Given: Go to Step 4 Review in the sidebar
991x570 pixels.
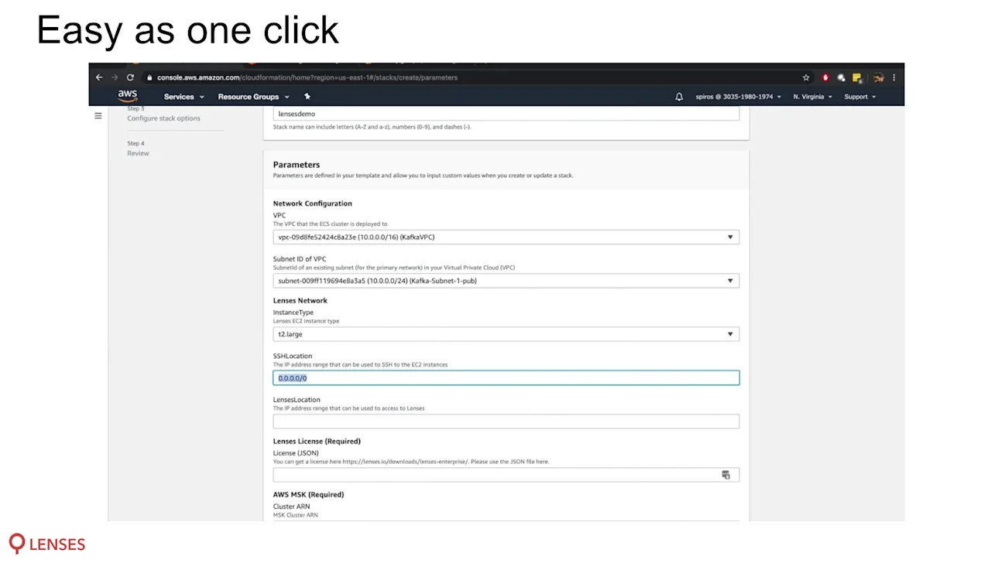Looking at the screenshot, I should point(138,153).
